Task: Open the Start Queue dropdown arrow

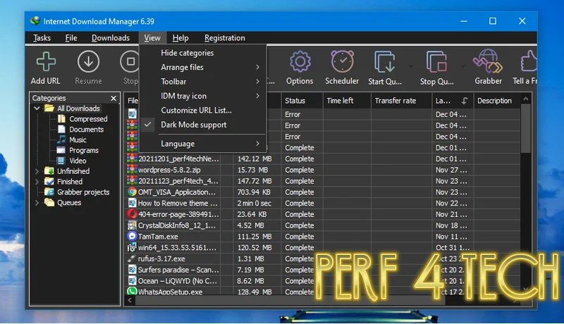Action: 411,66
